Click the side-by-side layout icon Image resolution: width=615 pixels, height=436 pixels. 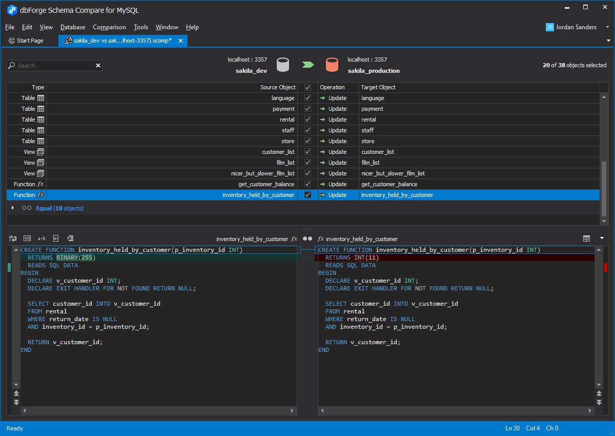[x=587, y=239]
